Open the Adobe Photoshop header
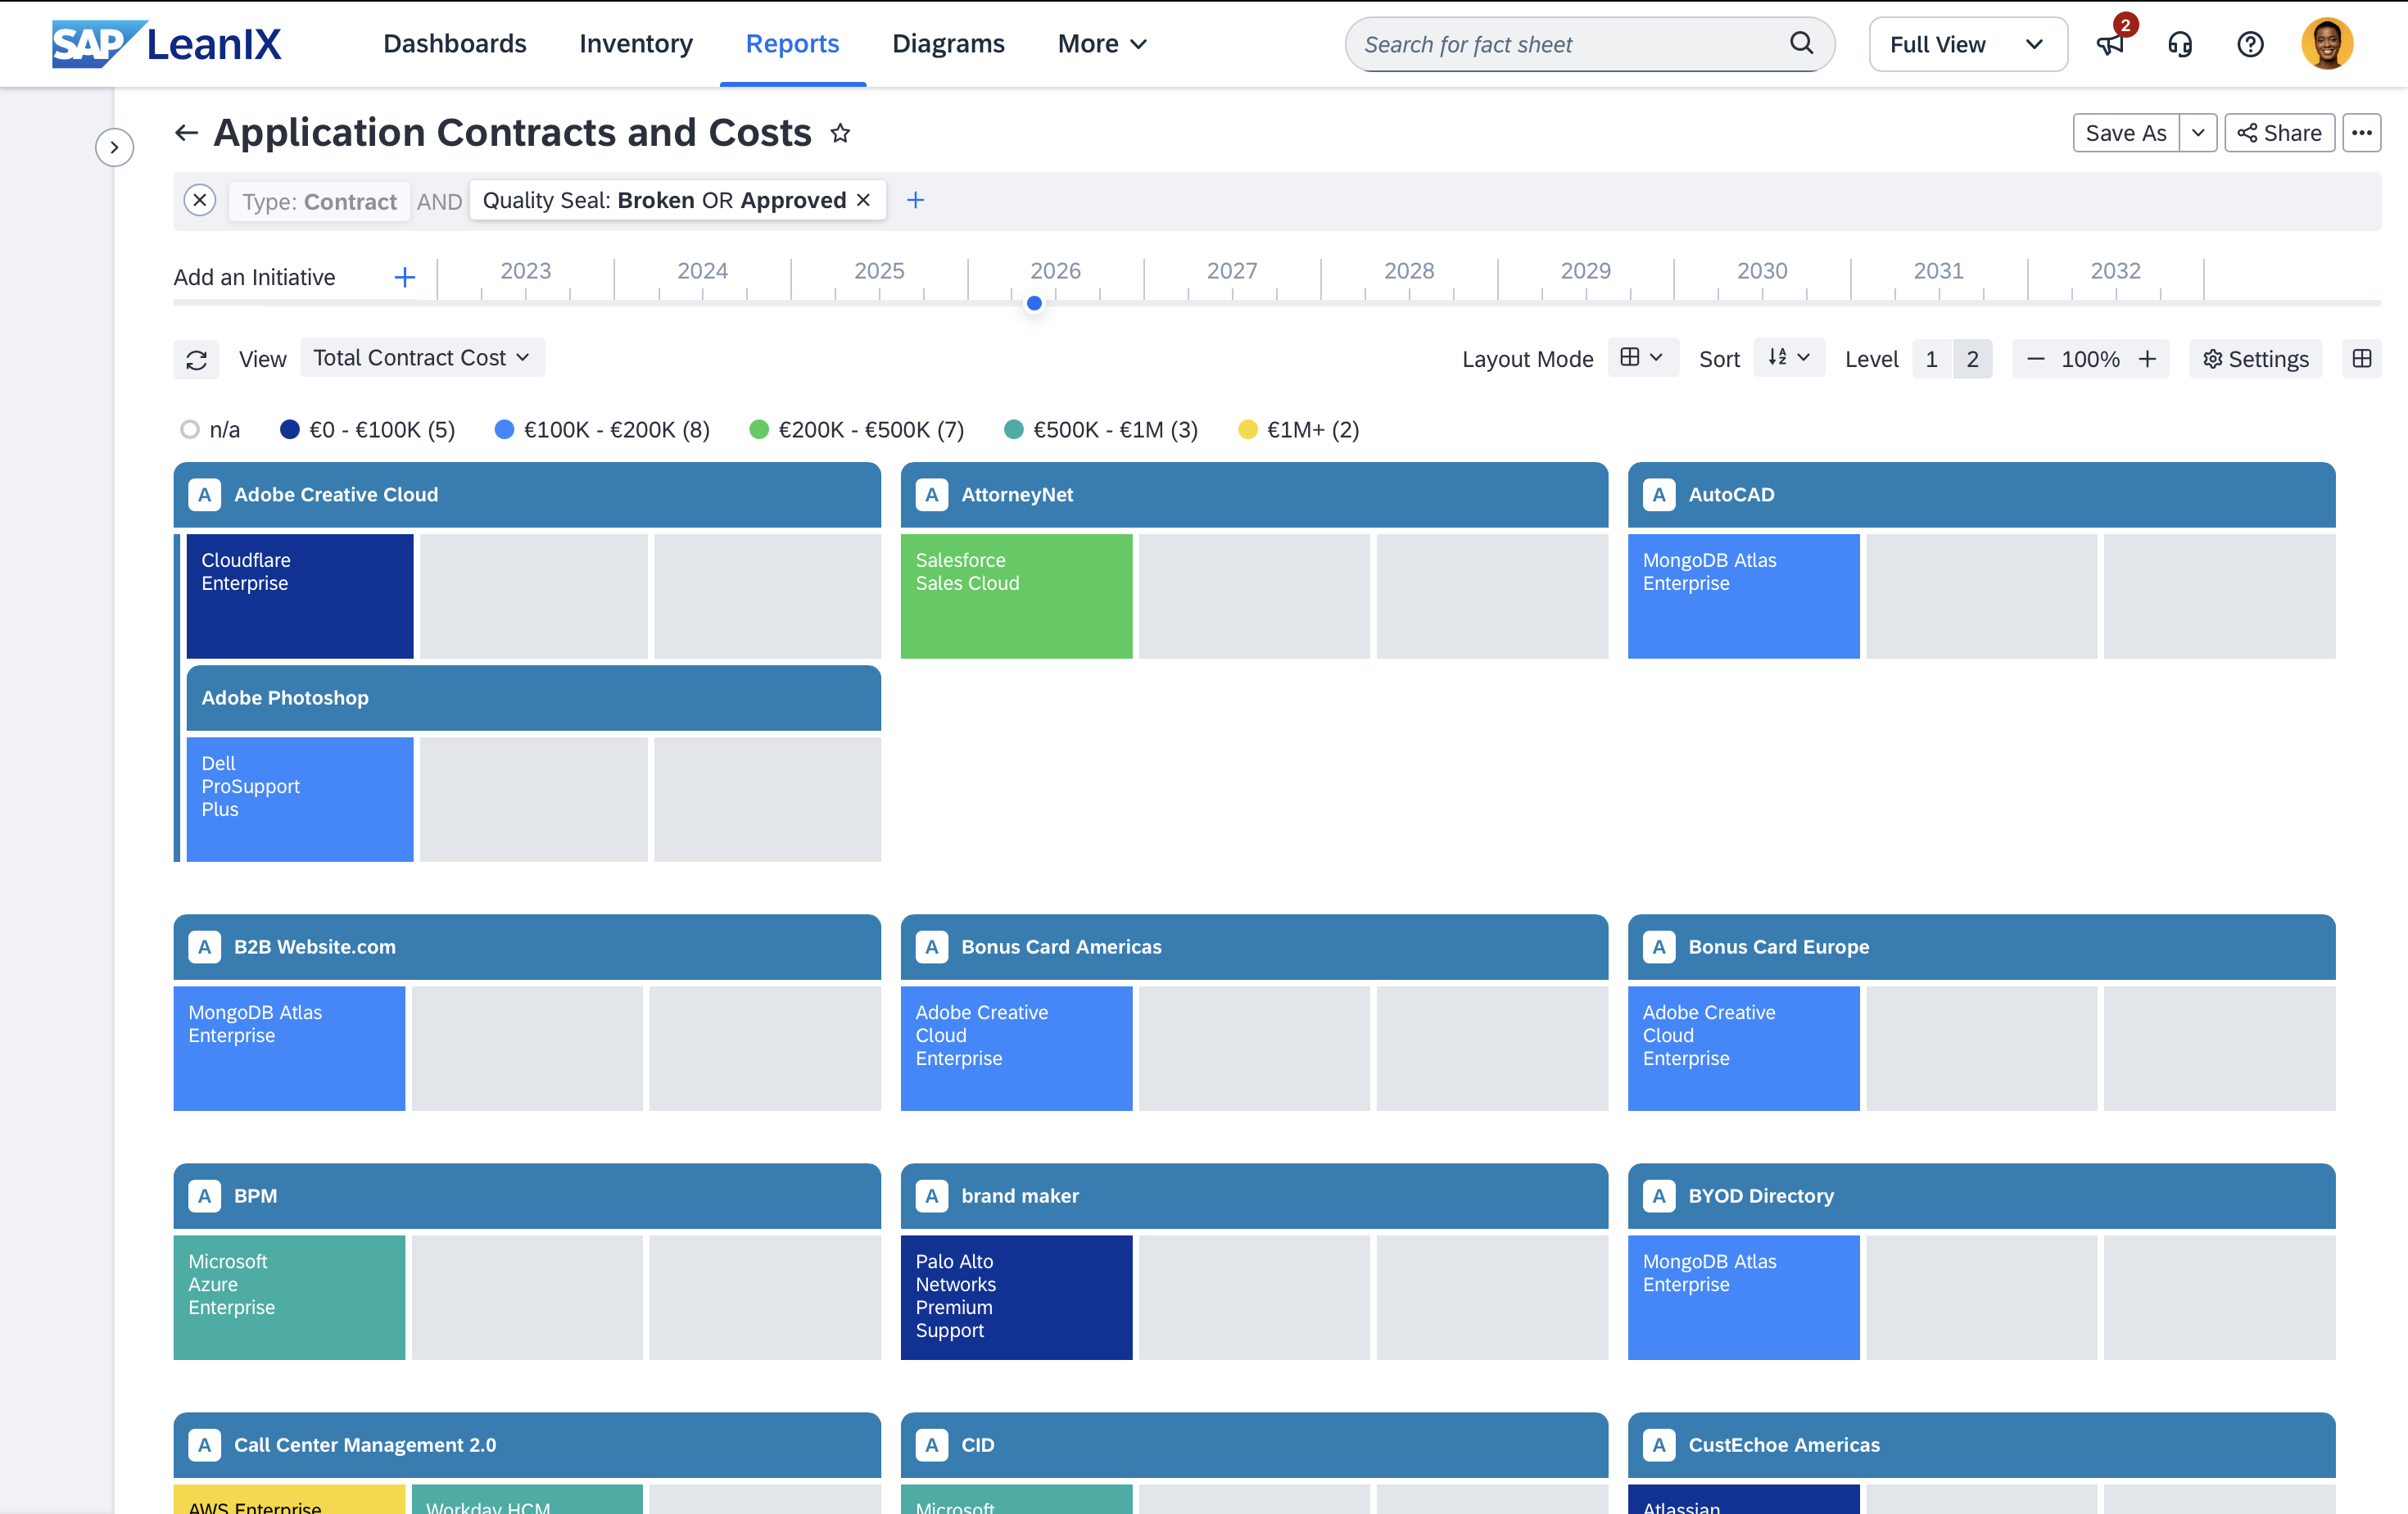The image size is (2408, 1514). point(533,698)
